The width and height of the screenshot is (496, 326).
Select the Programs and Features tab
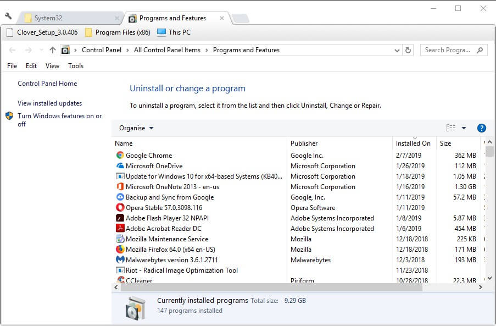point(177,18)
